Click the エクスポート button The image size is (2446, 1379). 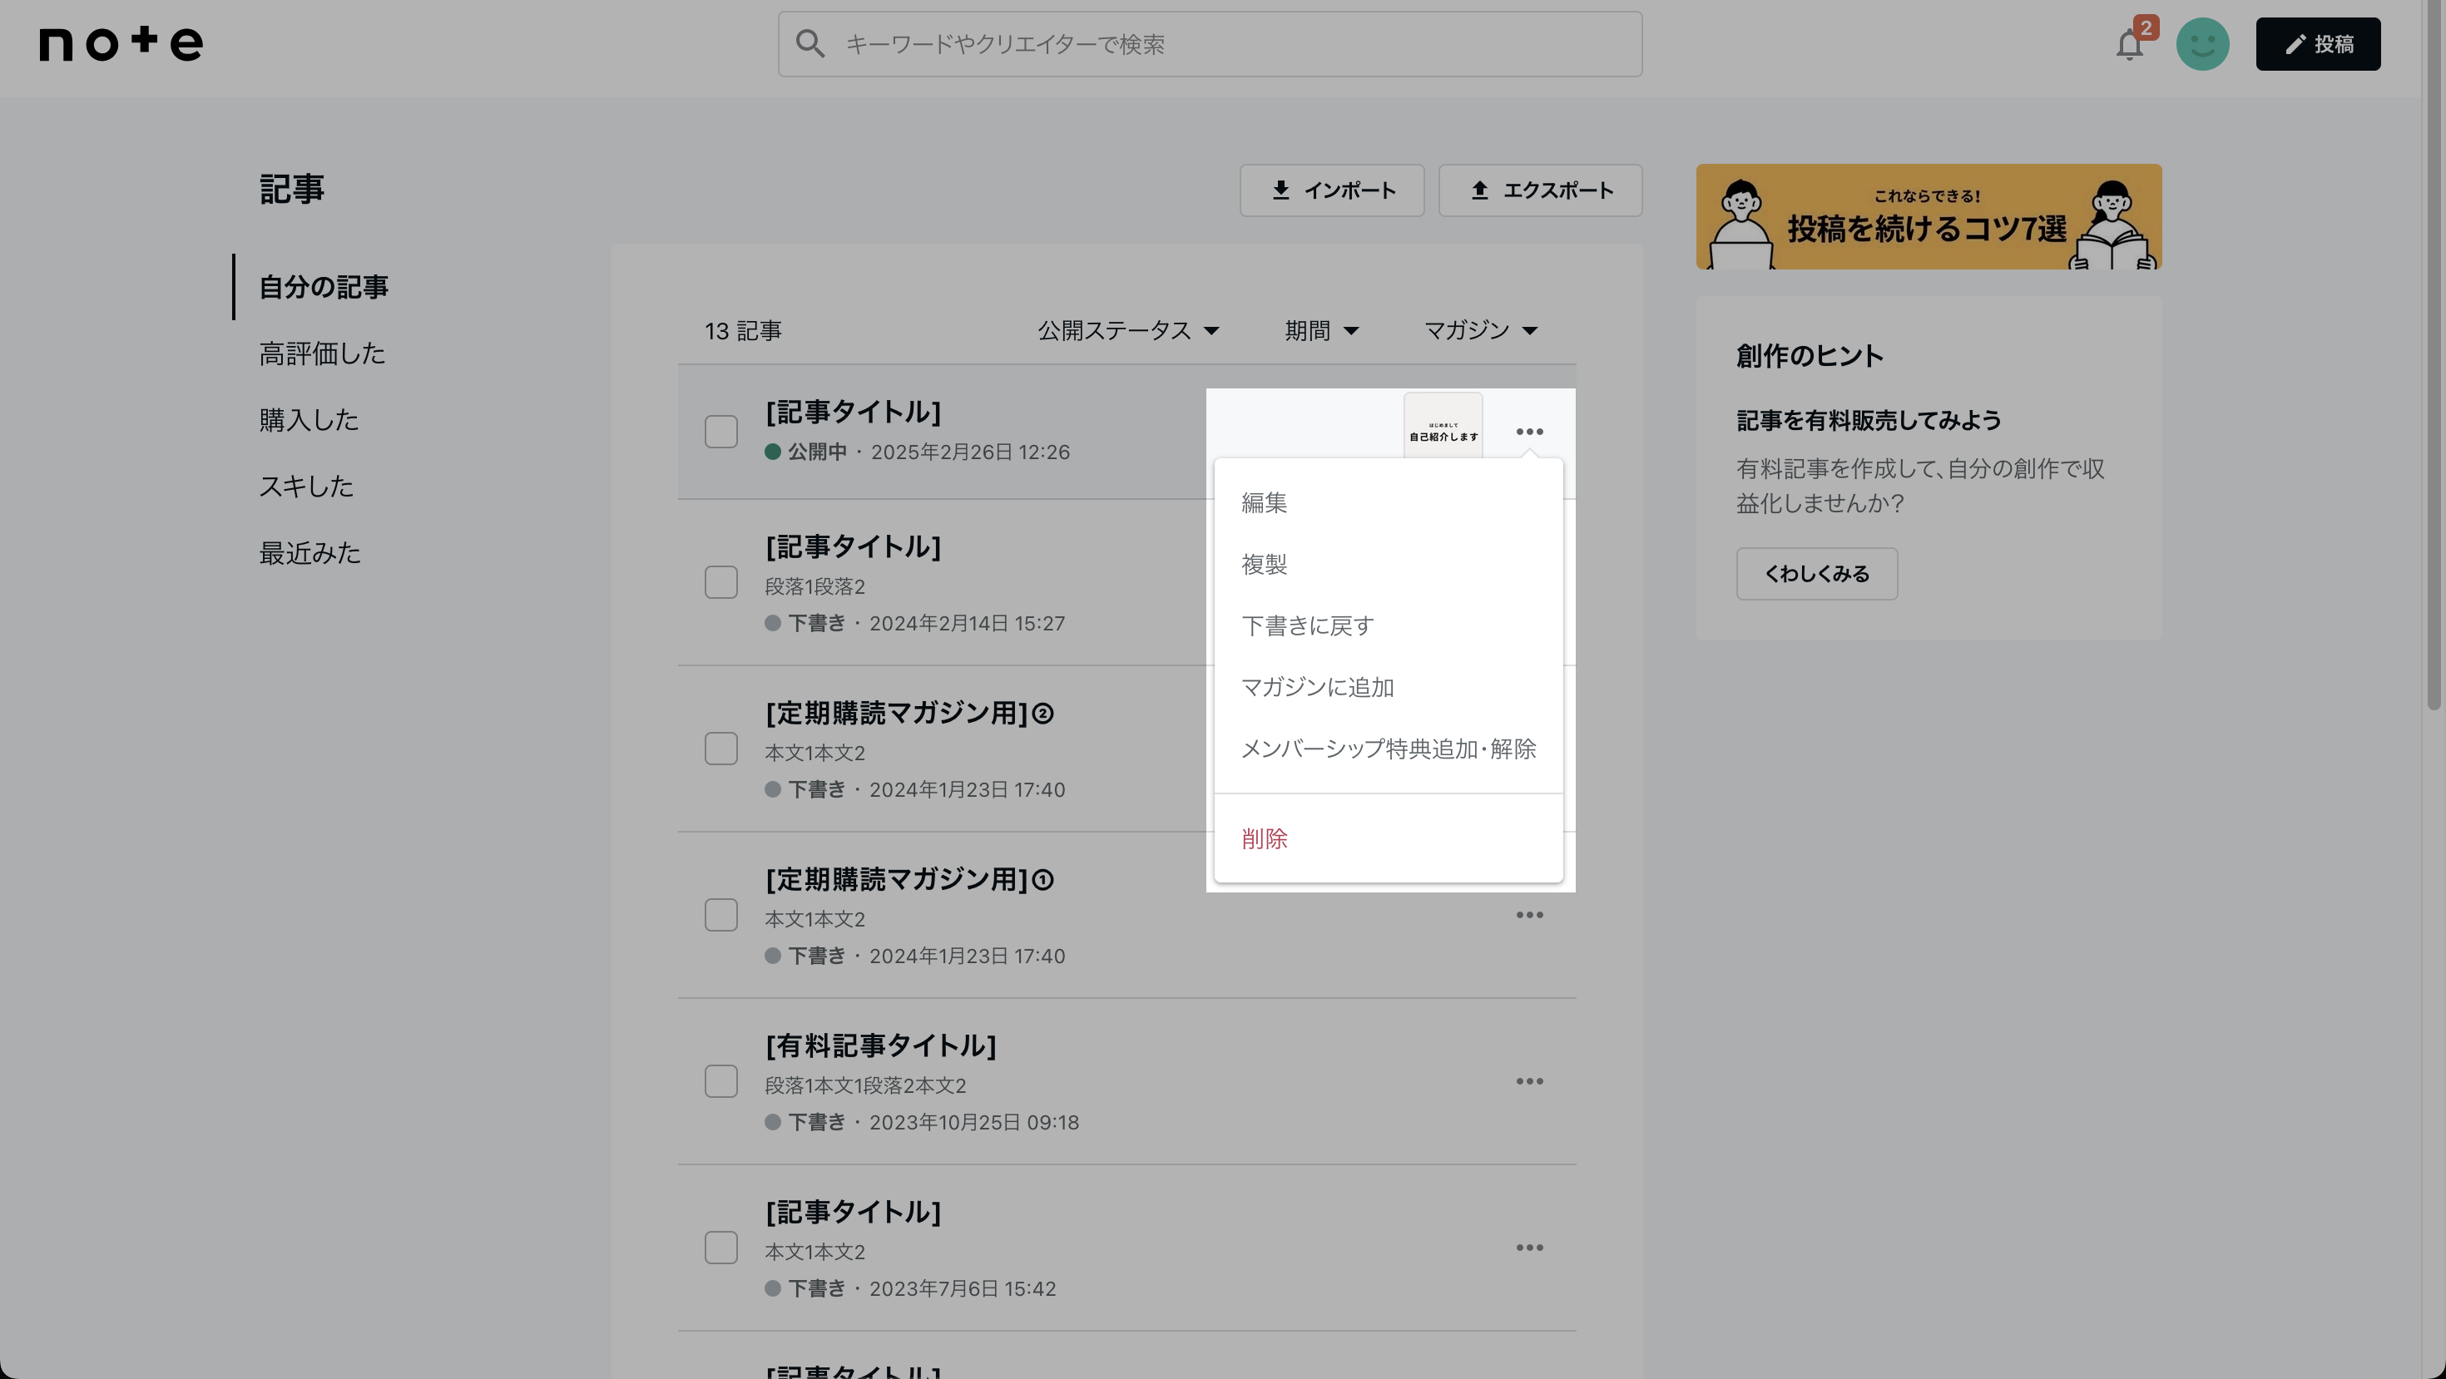point(1540,190)
